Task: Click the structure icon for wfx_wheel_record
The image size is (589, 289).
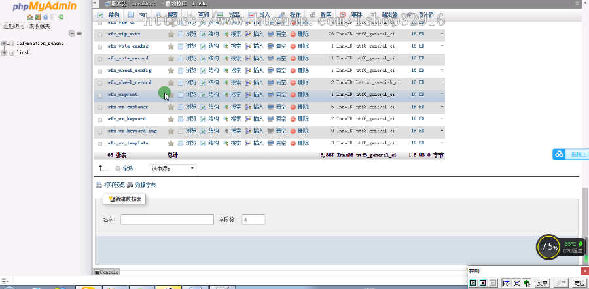Action: (x=204, y=82)
